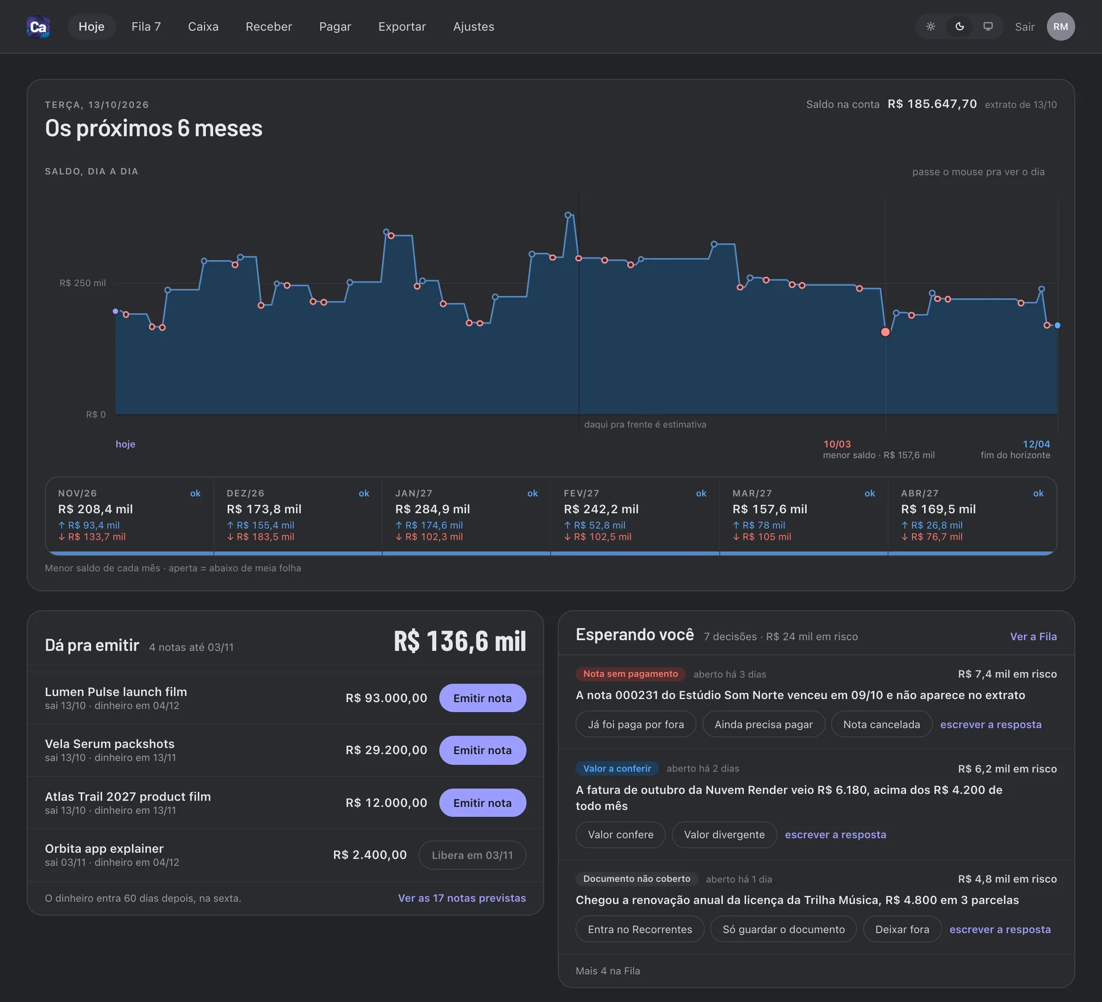Click Libera em 03/11 for Orbita
This screenshot has width=1102, height=1002.
[472, 855]
